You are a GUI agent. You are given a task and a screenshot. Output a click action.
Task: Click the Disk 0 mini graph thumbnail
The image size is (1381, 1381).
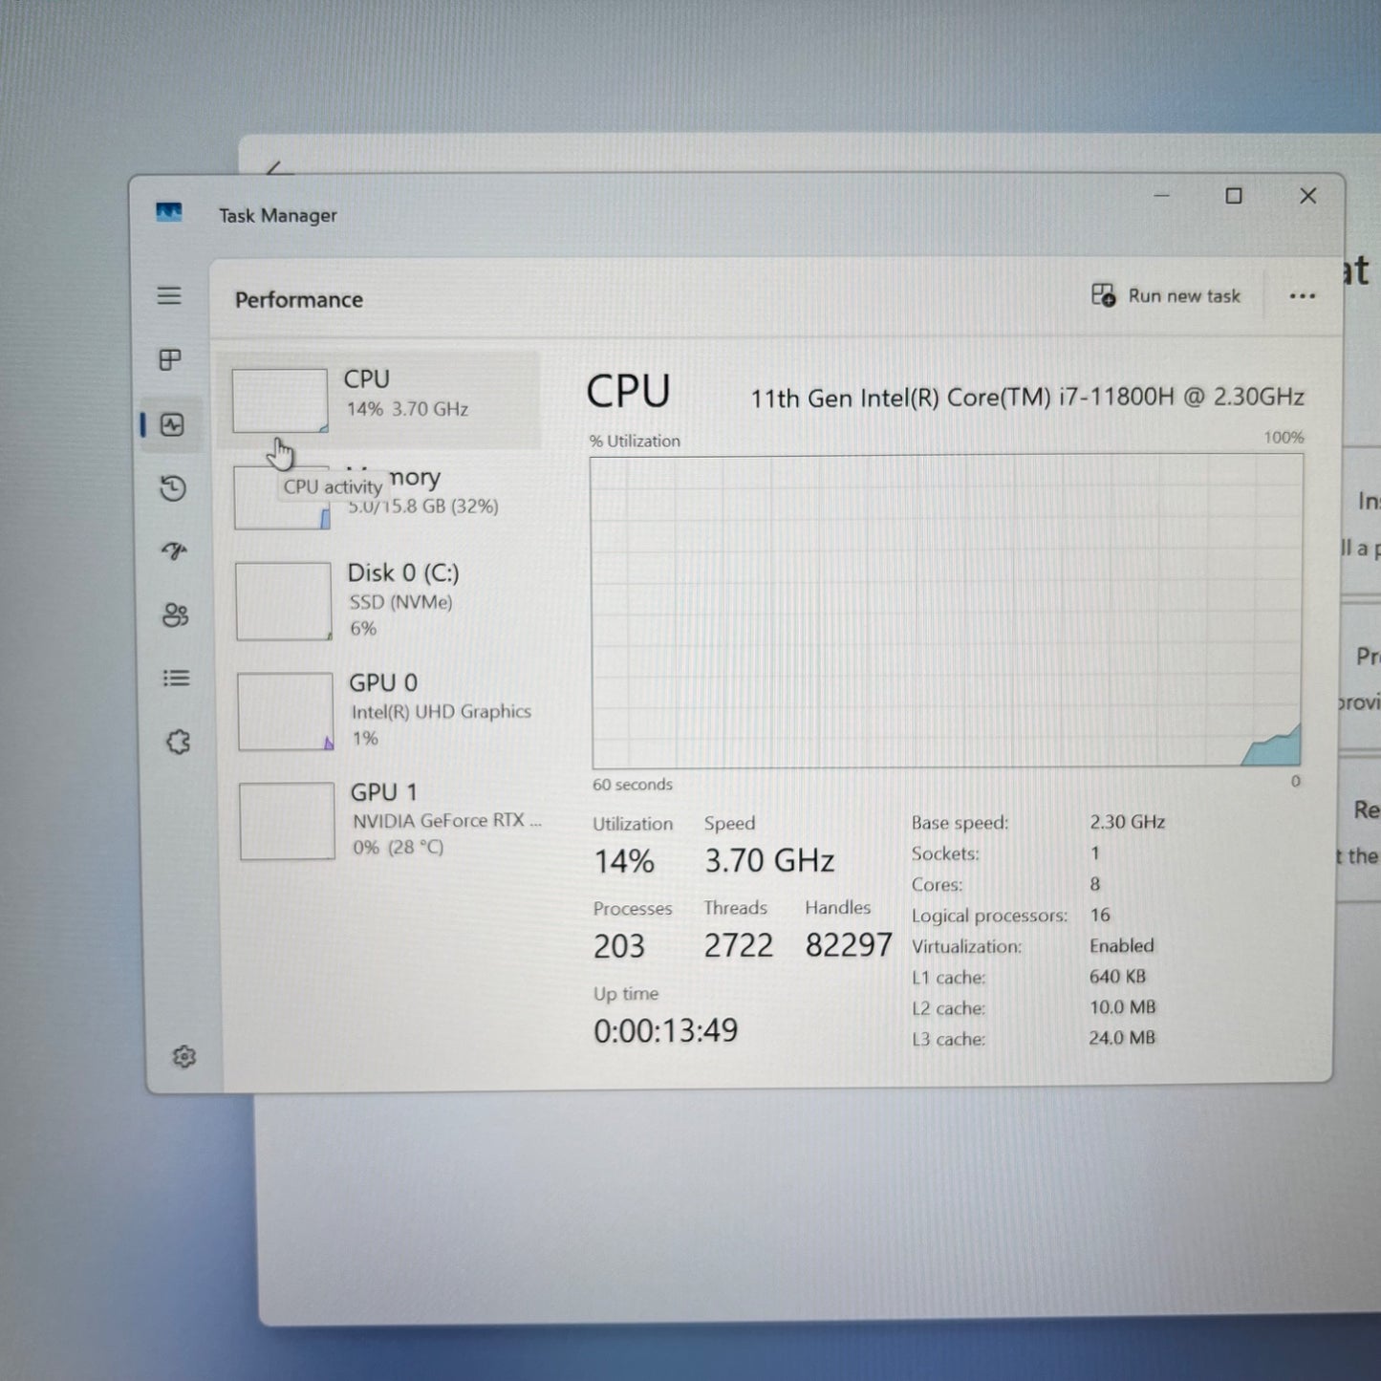[x=283, y=601]
